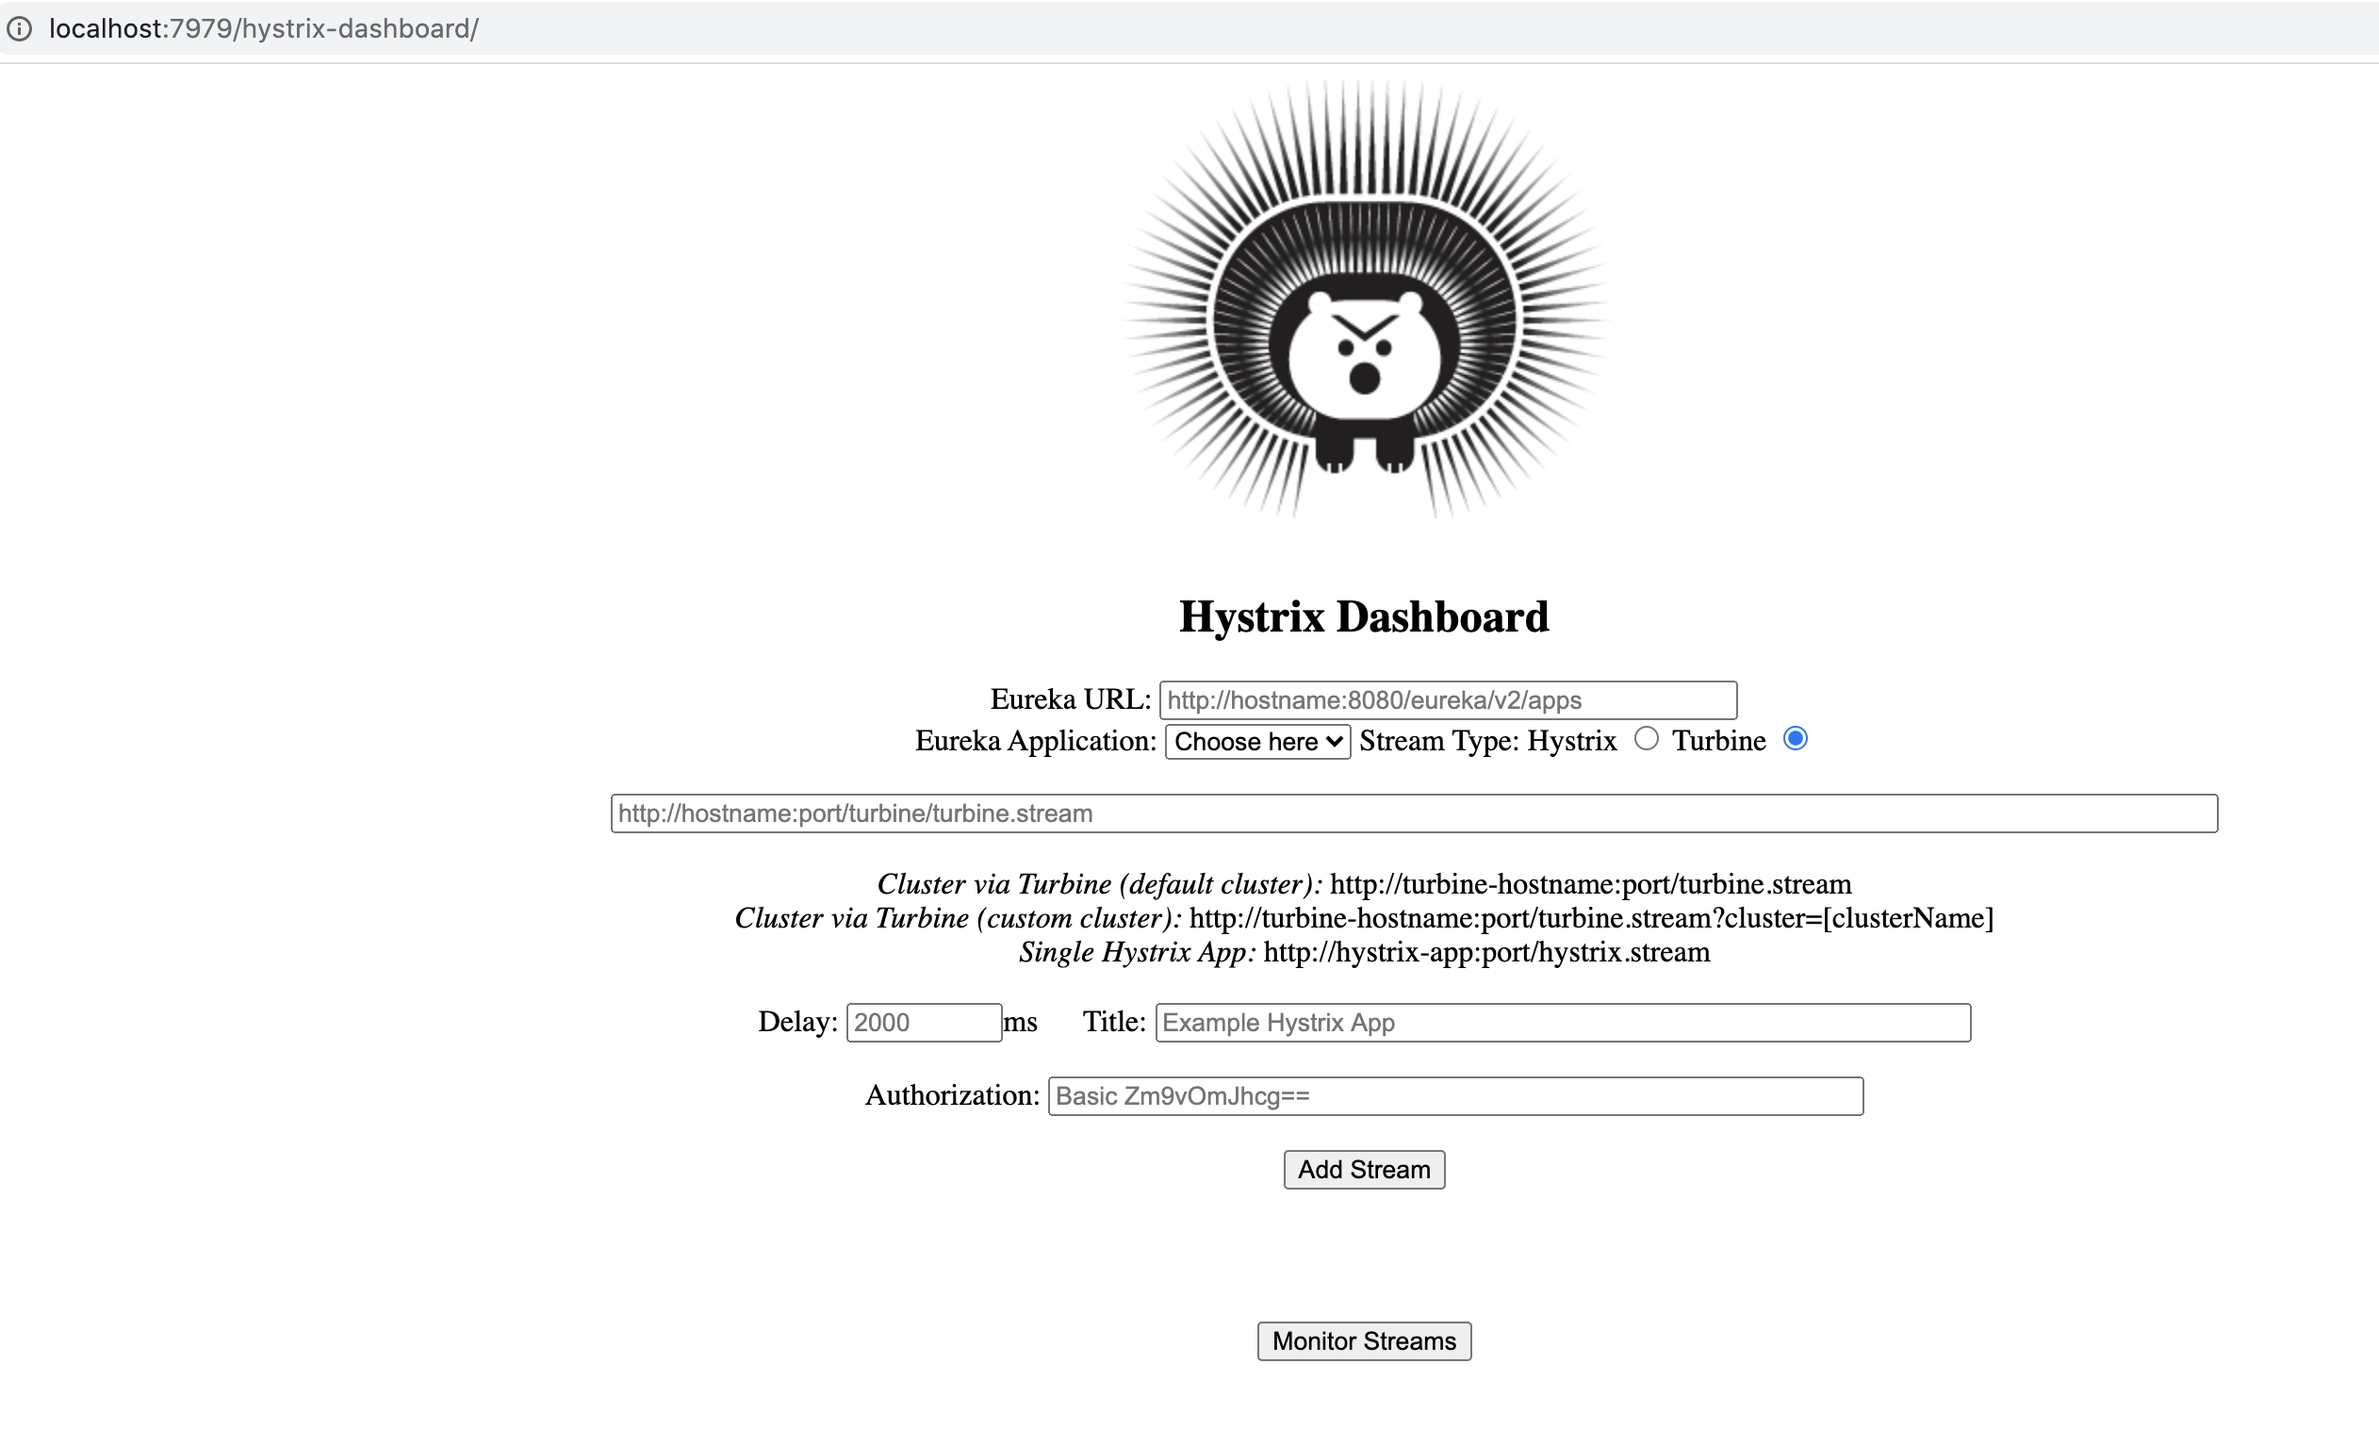This screenshot has width=2379, height=1429.
Task: Select the Hystrix stream type radio
Action: (x=1647, y=739)
